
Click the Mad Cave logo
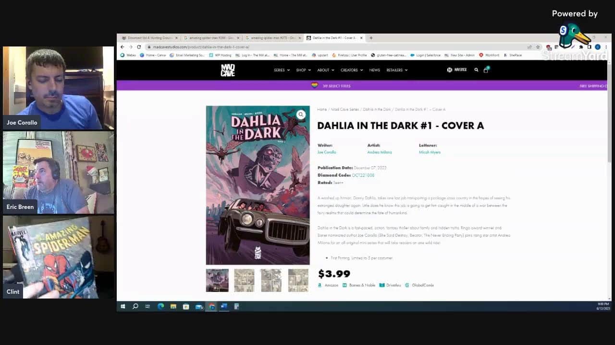228,70
